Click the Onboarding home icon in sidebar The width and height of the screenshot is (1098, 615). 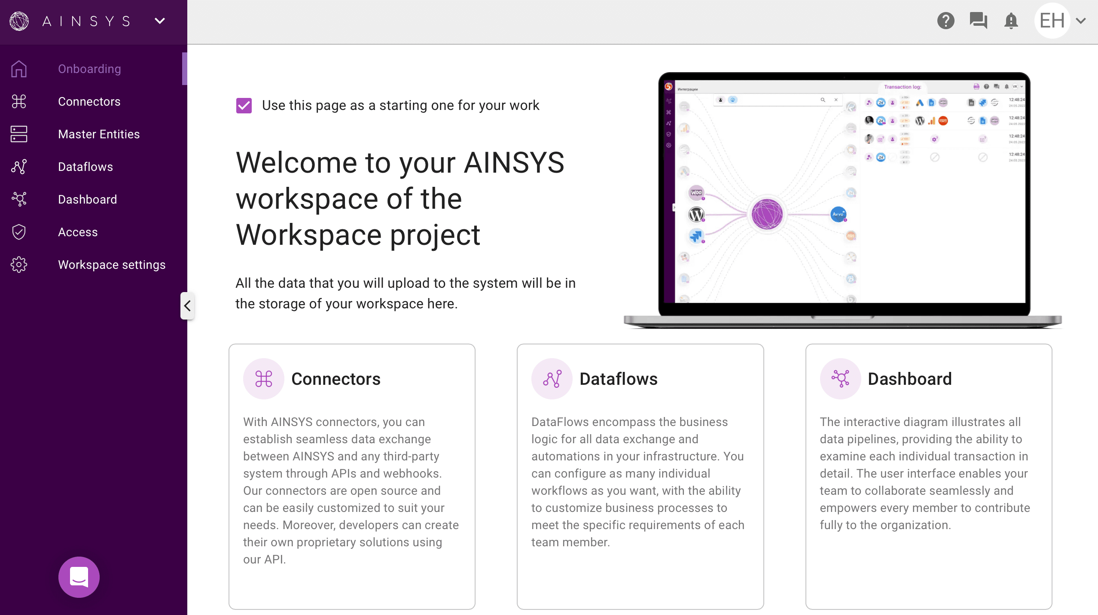[x=19, y=68]
